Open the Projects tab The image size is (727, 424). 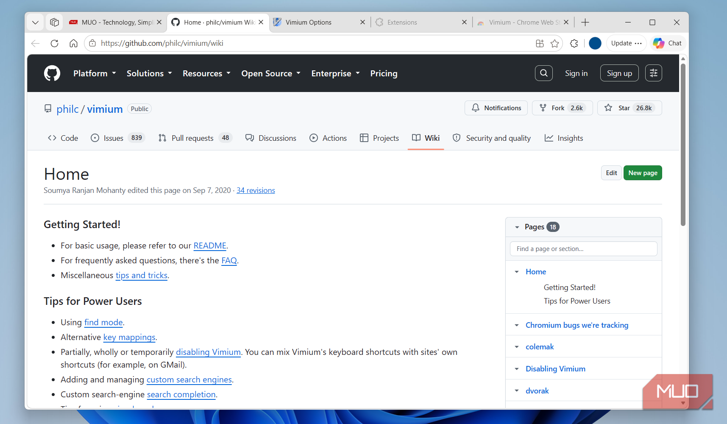click(x=379, y=138)
